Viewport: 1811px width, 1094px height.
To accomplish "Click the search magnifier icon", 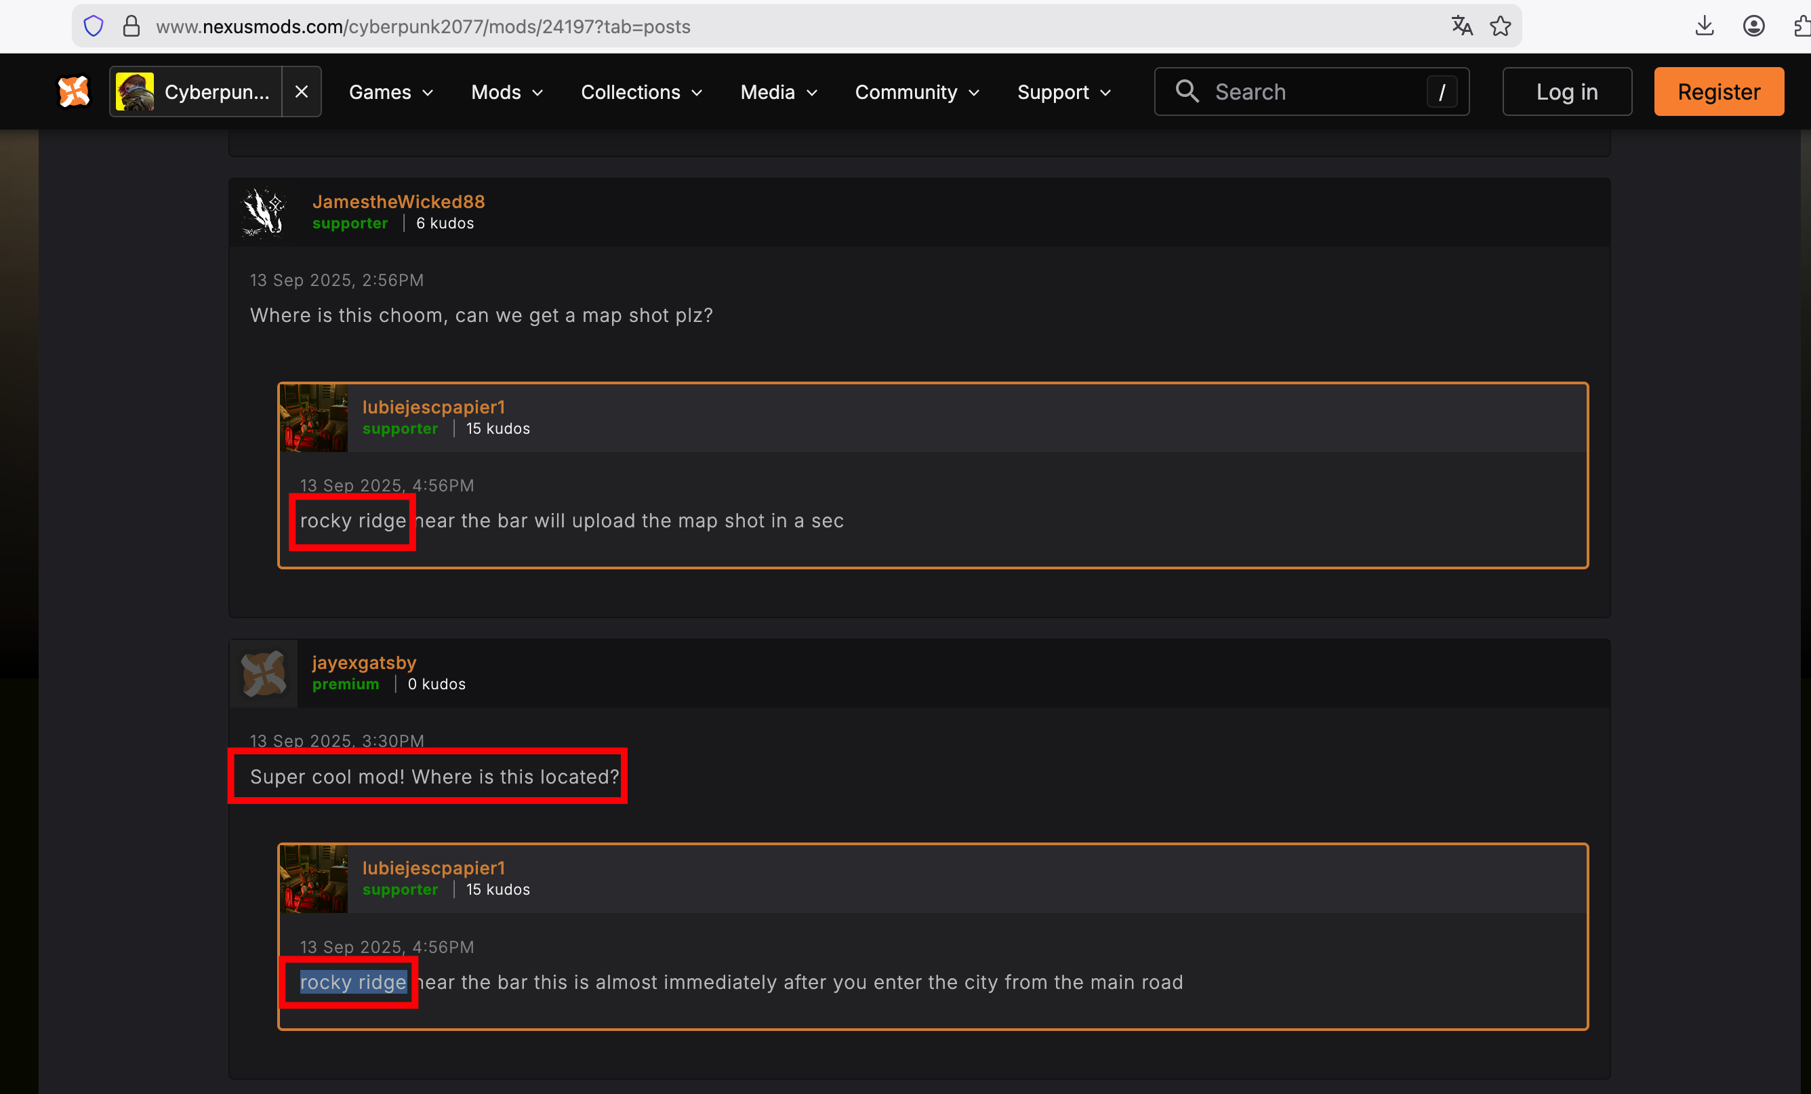I will pos(1187,92).
